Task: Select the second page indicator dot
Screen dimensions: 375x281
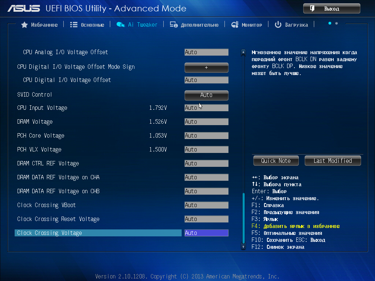Action: click(337, 23)
